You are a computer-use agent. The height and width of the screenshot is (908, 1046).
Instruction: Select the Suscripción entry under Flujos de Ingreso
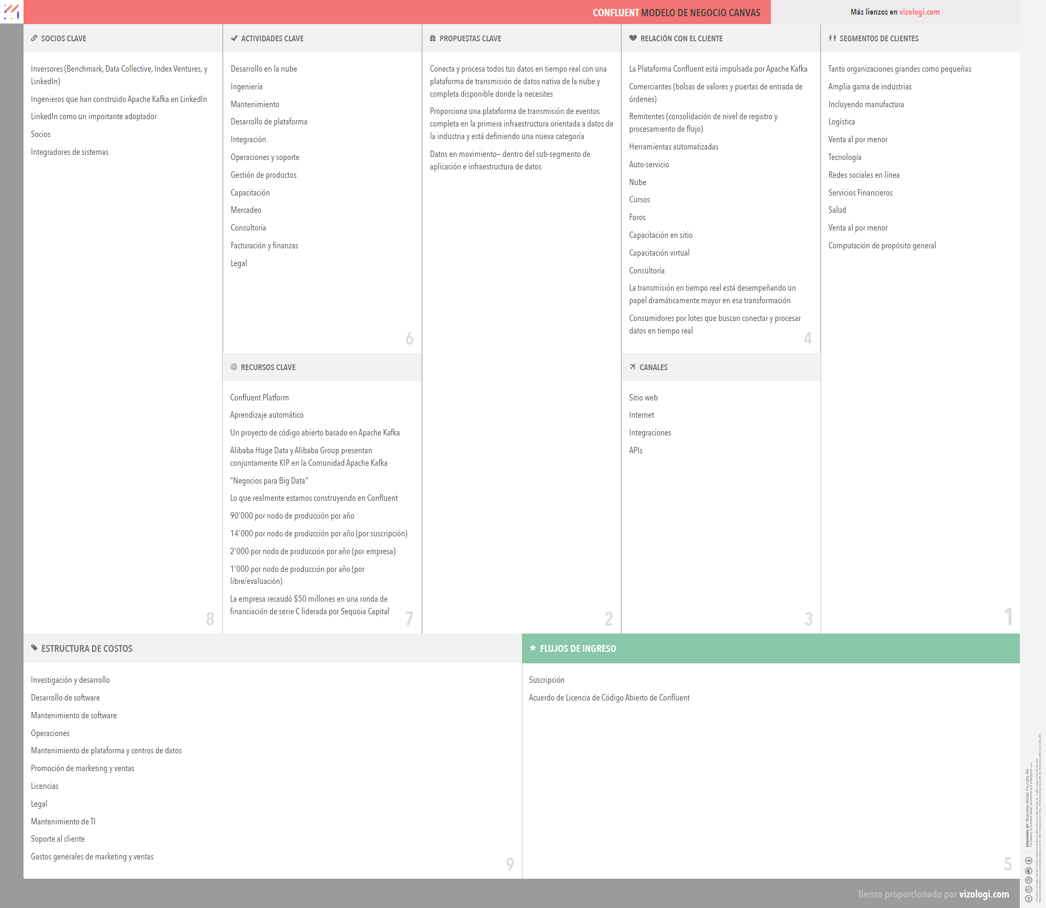(x=547, y=680)
